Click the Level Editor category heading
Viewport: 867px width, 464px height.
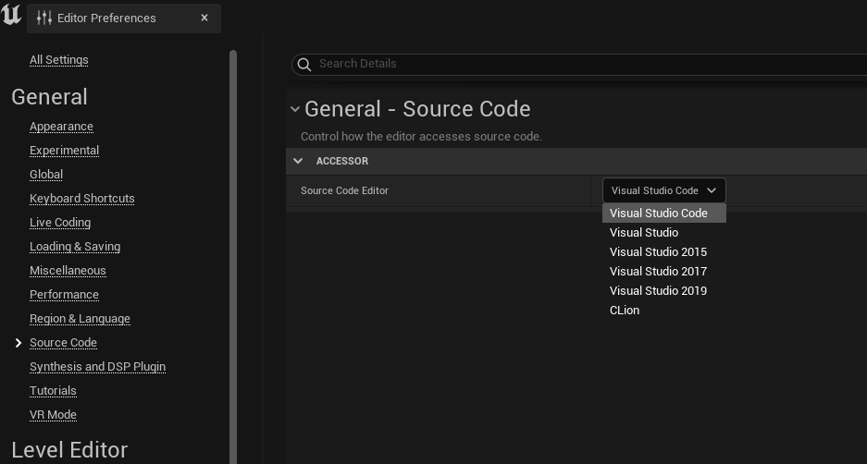tap(69, 450)
